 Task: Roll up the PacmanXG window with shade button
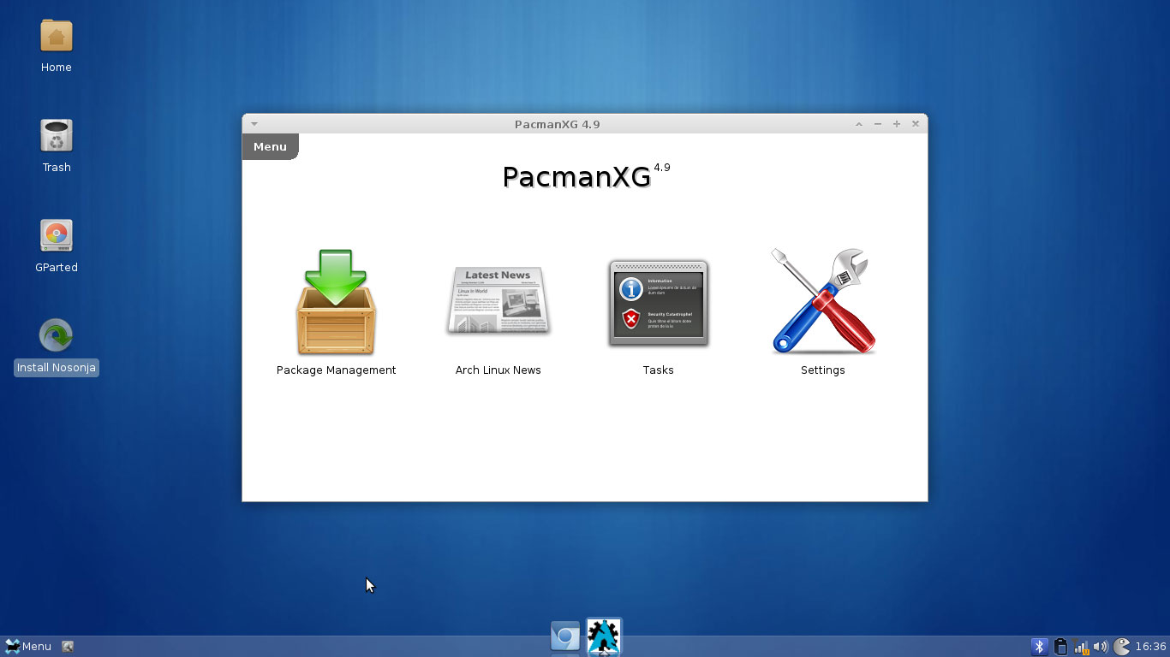(x=859, y=124)
